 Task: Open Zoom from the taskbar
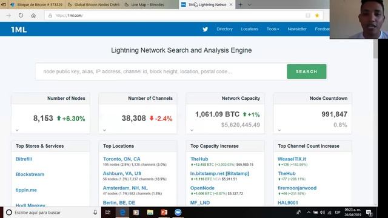coord(178,213)
